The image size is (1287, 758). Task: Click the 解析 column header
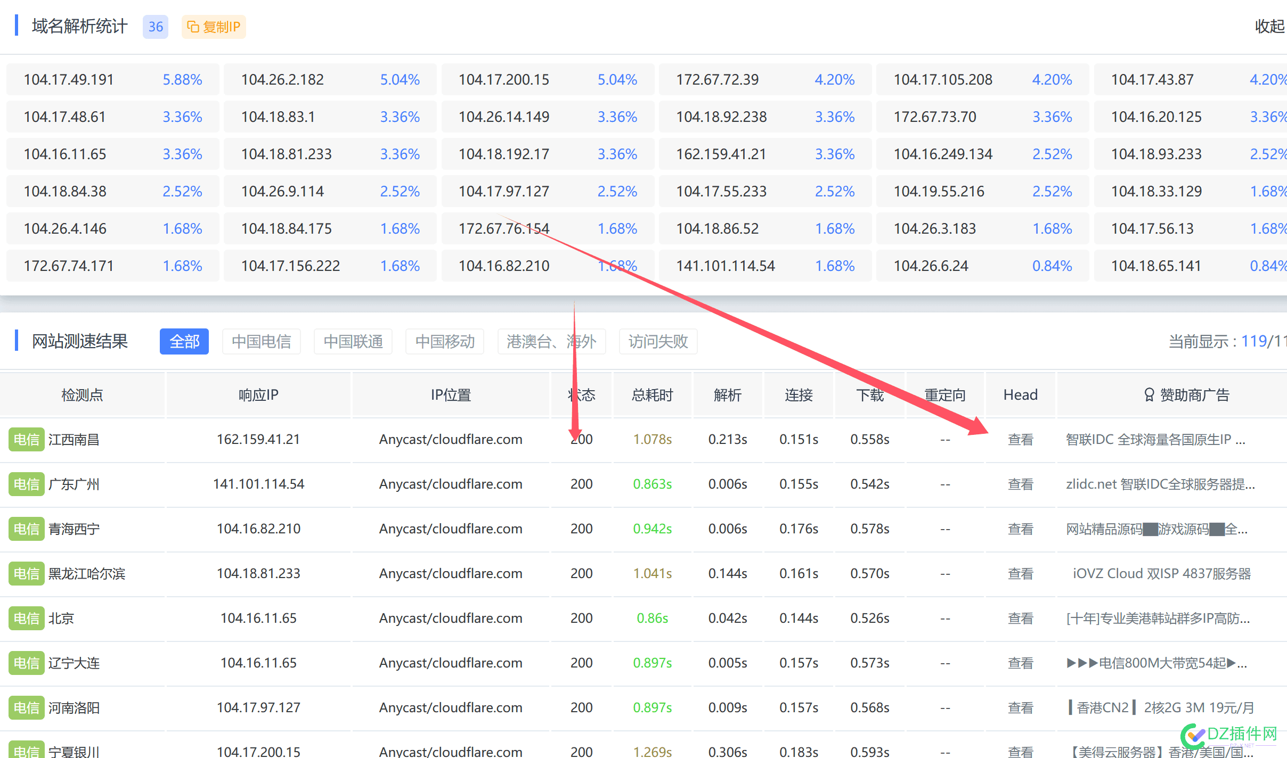tap(728, 395)
